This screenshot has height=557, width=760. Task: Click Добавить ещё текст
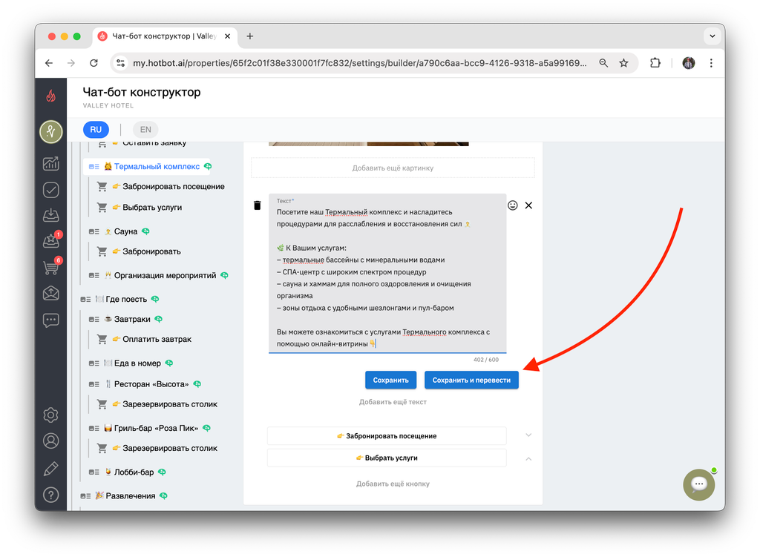tap(393, 402)
